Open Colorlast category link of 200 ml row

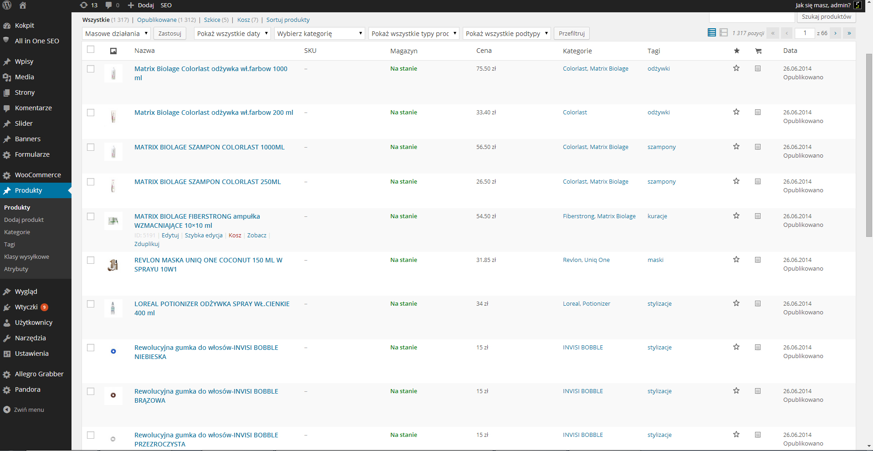[x=575, y=112]
